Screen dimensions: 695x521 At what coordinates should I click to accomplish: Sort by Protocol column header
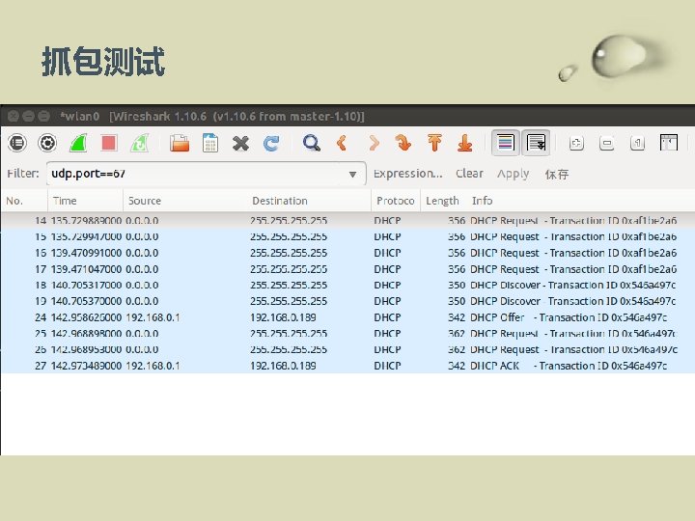coord(396,201)
